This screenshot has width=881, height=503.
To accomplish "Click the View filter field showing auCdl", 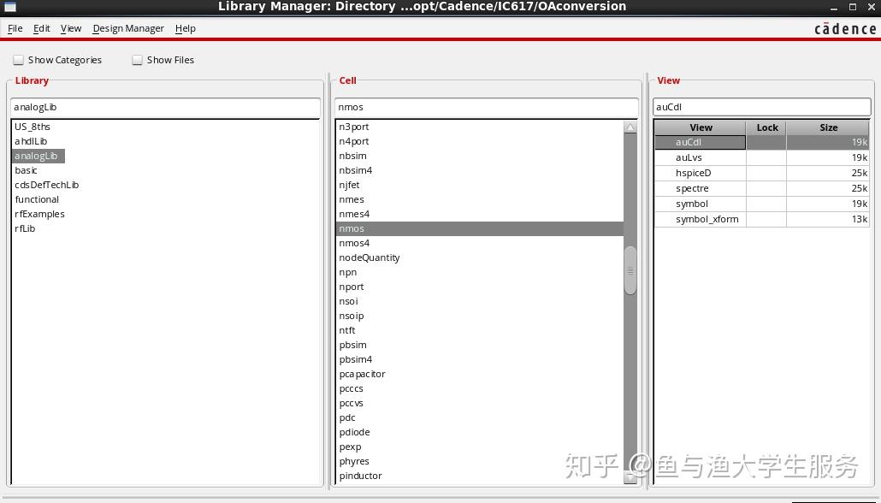I will pos(761,107).
